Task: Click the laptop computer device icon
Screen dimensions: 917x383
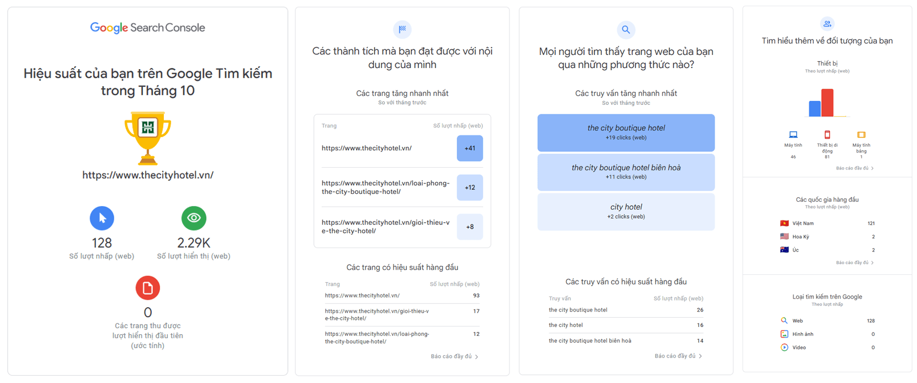Action: (x=793, y=135)
